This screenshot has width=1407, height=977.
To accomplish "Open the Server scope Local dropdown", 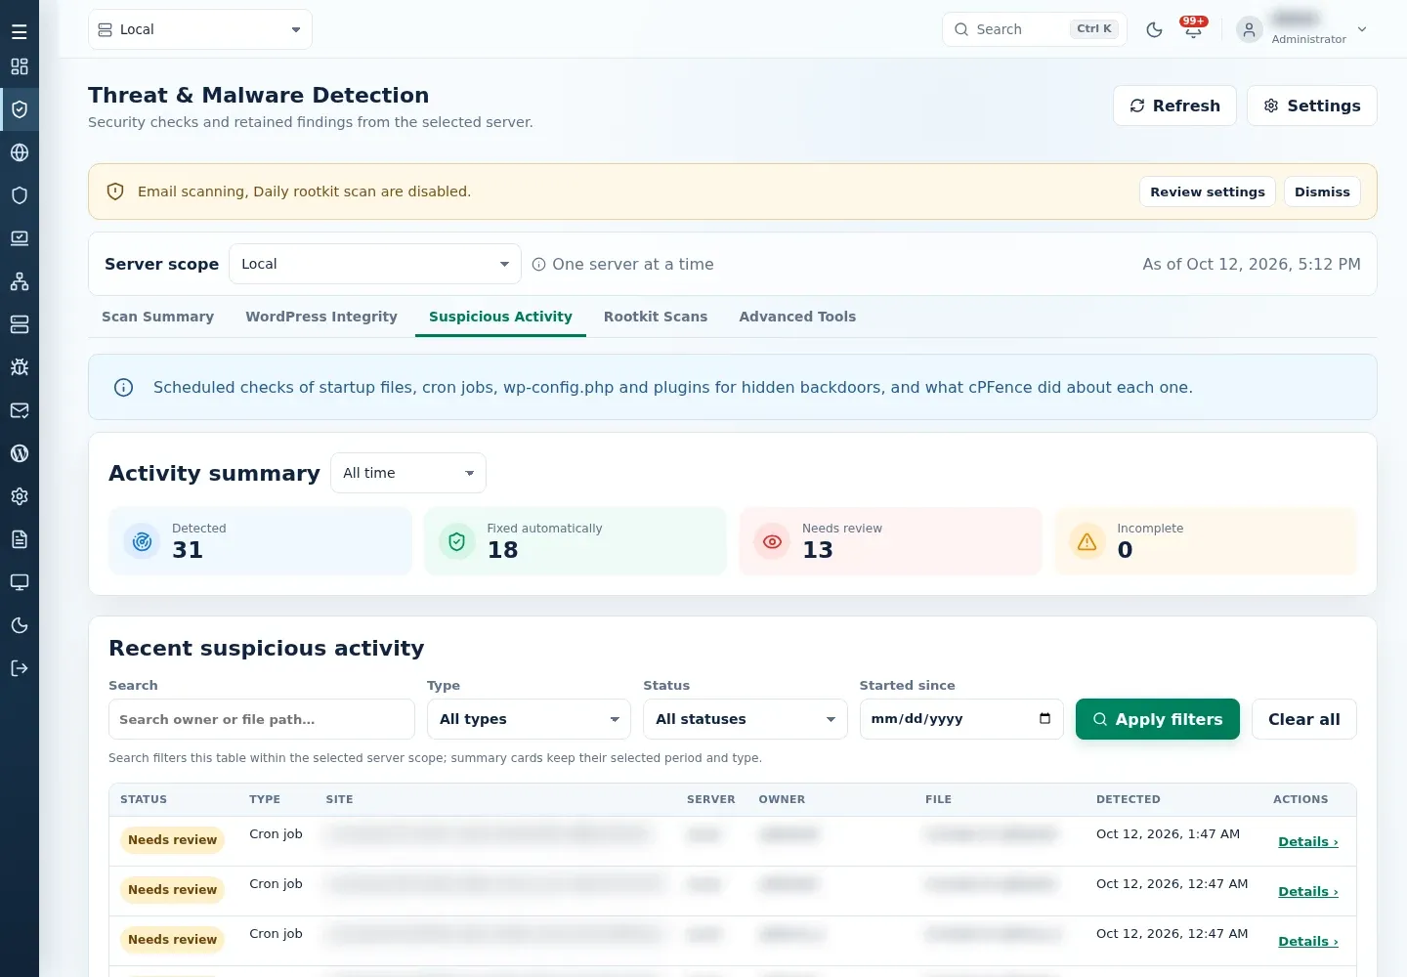I will (x=375, y=264).
